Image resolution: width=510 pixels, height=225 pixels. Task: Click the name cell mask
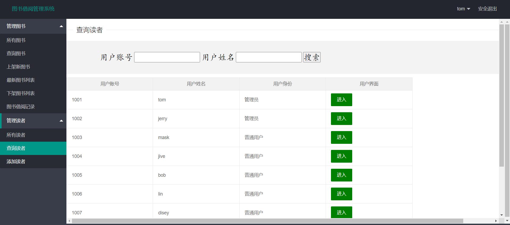click(196, 137)
